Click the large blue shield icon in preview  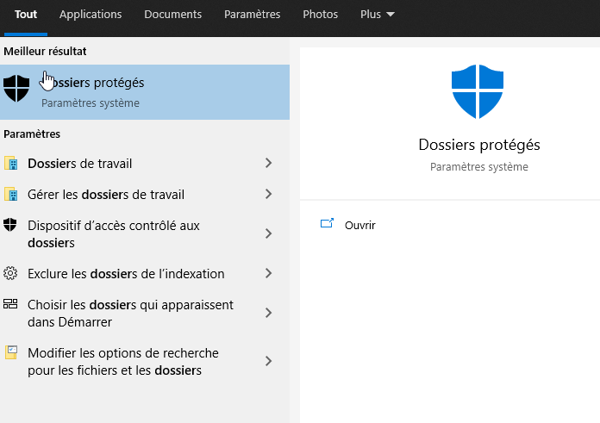478,91
